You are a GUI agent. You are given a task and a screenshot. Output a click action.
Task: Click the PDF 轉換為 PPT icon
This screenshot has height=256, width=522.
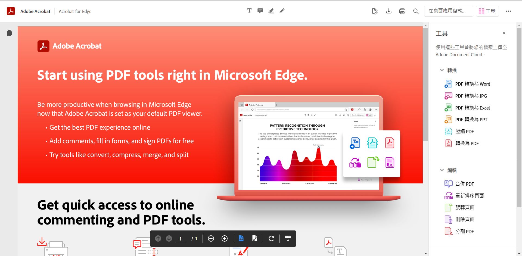pyautogui.click(x=448, y=119)
